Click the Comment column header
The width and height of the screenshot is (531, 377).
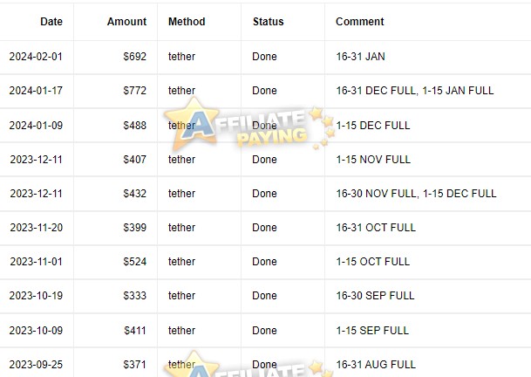click(359, 22)
